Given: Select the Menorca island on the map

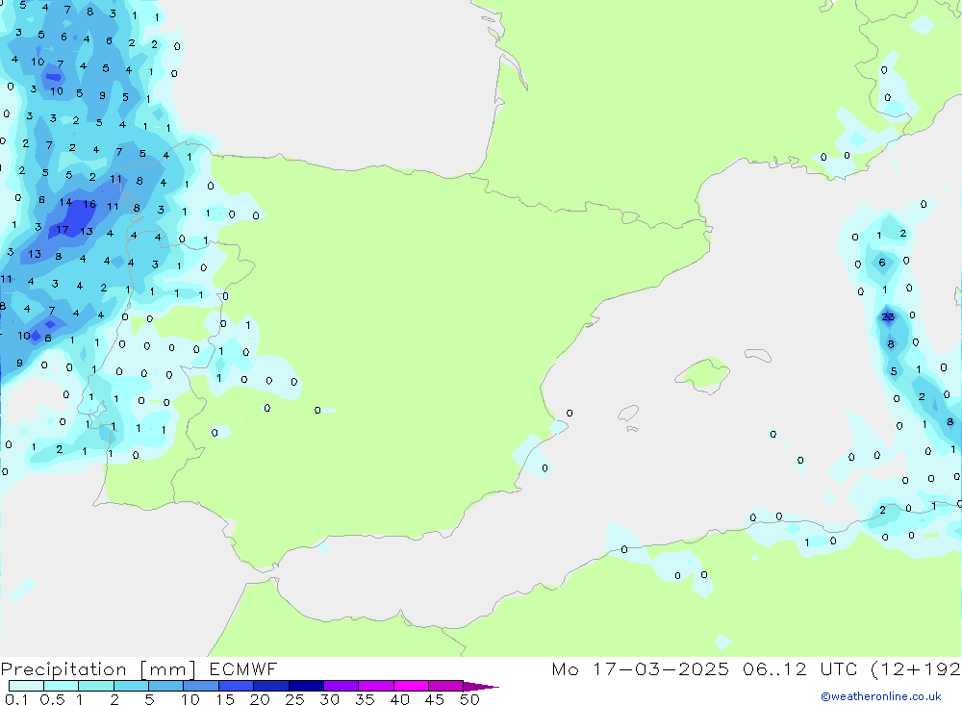Looking at the screenshot, I should click(x=758, y=355).
